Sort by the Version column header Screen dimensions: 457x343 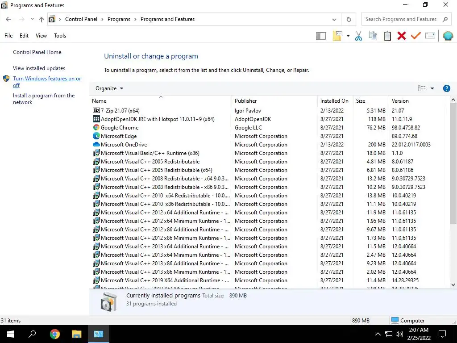coord(417,101)
